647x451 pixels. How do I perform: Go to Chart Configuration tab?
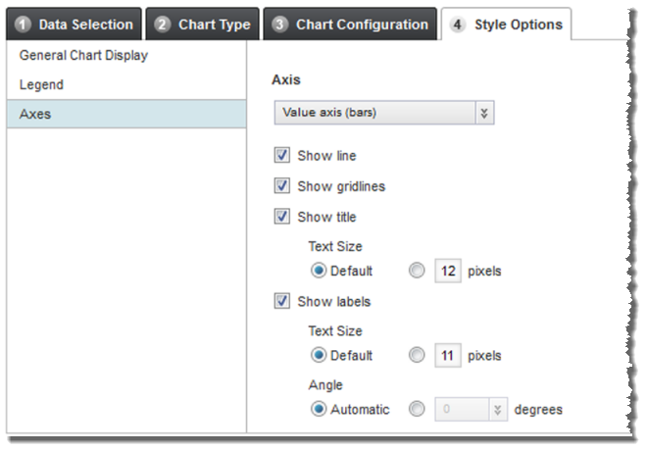[351, 25]
